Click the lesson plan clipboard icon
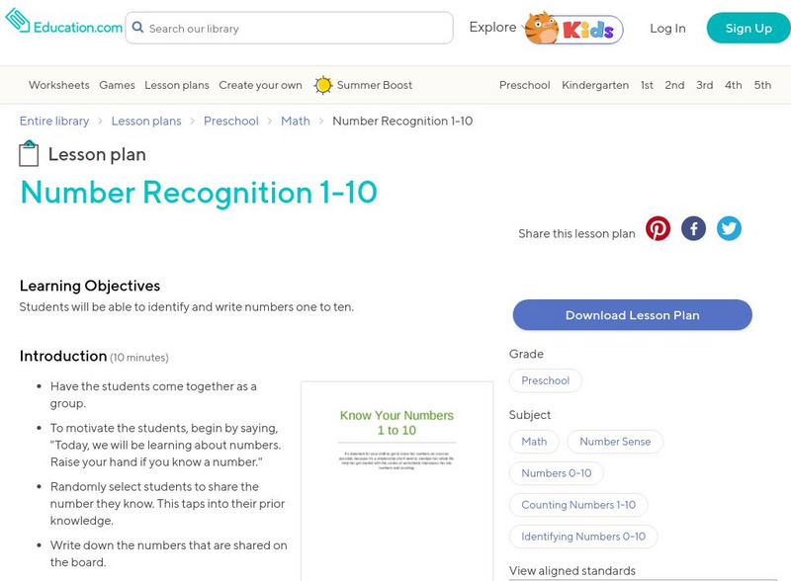 29,154
